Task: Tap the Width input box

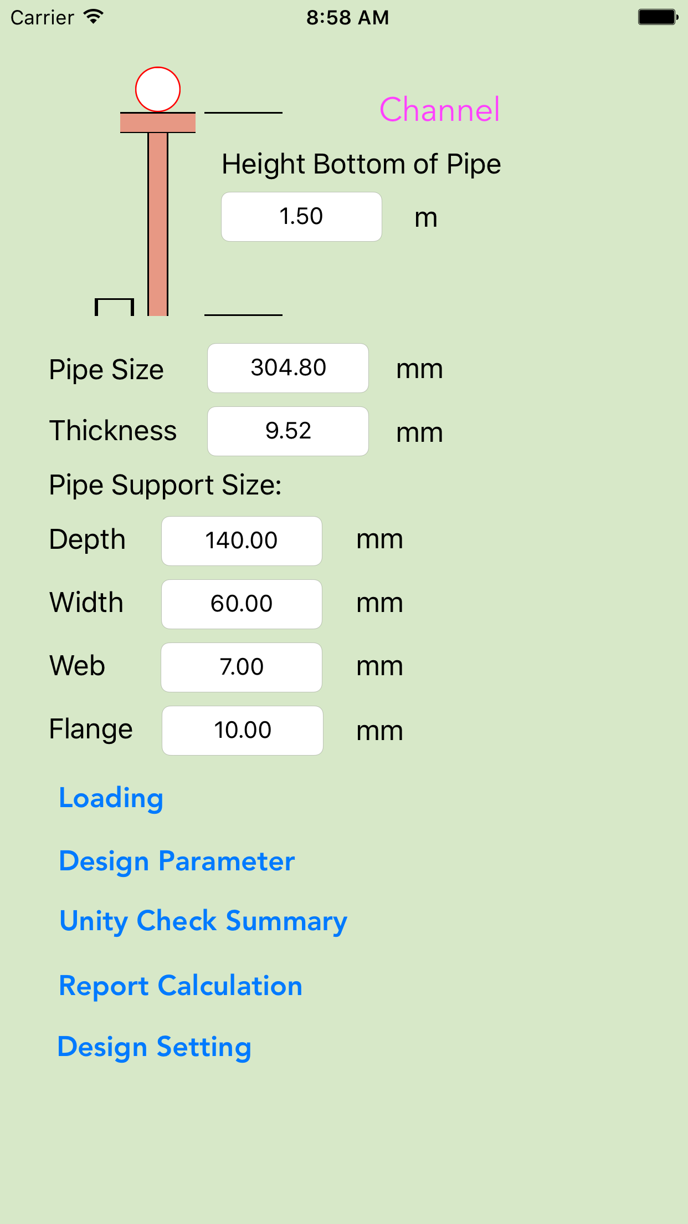Action: 242,604
